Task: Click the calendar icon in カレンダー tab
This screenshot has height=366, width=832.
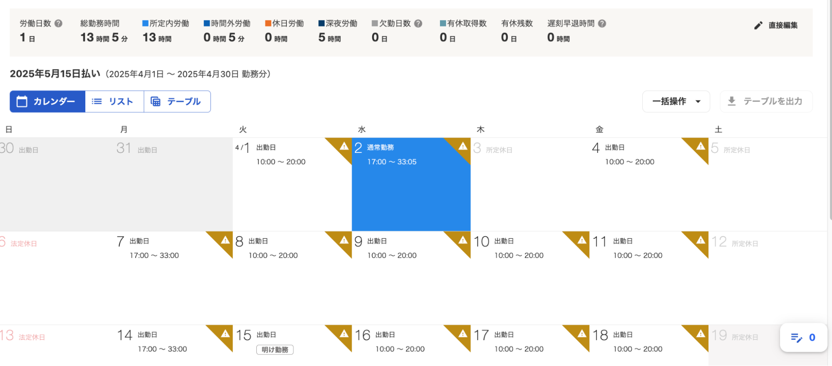Action: 22,101
